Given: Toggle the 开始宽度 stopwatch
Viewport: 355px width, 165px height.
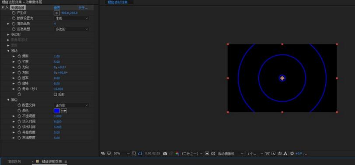Looking at the screenshot, I should 19,132.
